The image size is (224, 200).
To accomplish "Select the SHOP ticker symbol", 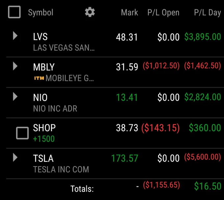I will pyautogui.click(x=44, y=128).
